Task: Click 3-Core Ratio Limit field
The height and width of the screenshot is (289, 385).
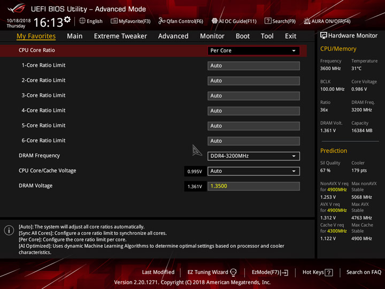Action: click(253, 96)
